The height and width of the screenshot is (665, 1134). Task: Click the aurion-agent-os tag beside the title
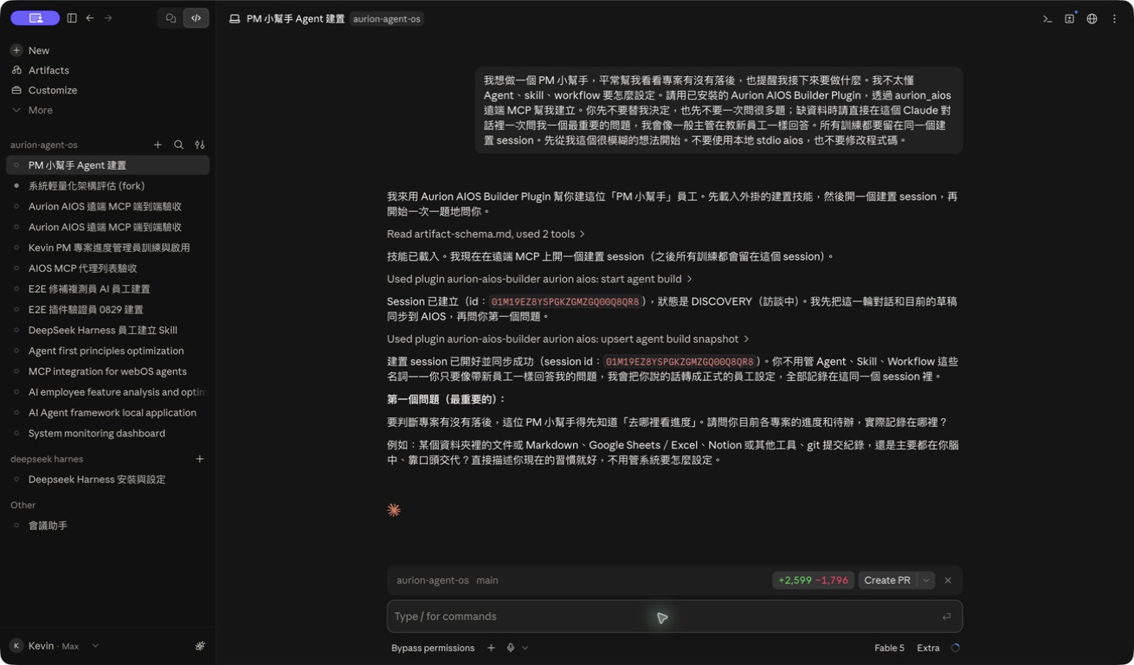(387, 18)
